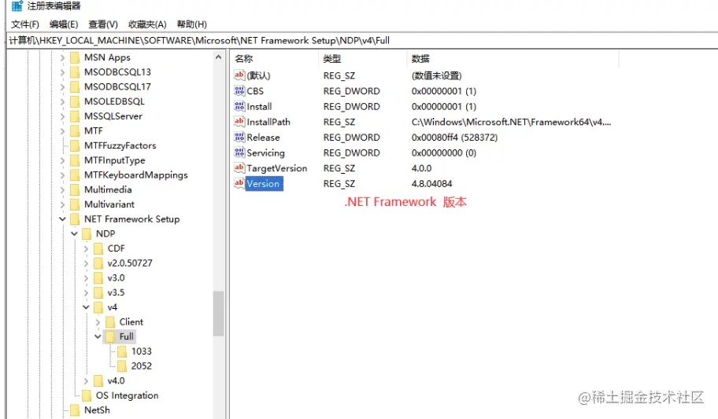Collapse the NET Framework Setup node
Image resolution: width=718 pixels, height=419 pixels.
63,219
